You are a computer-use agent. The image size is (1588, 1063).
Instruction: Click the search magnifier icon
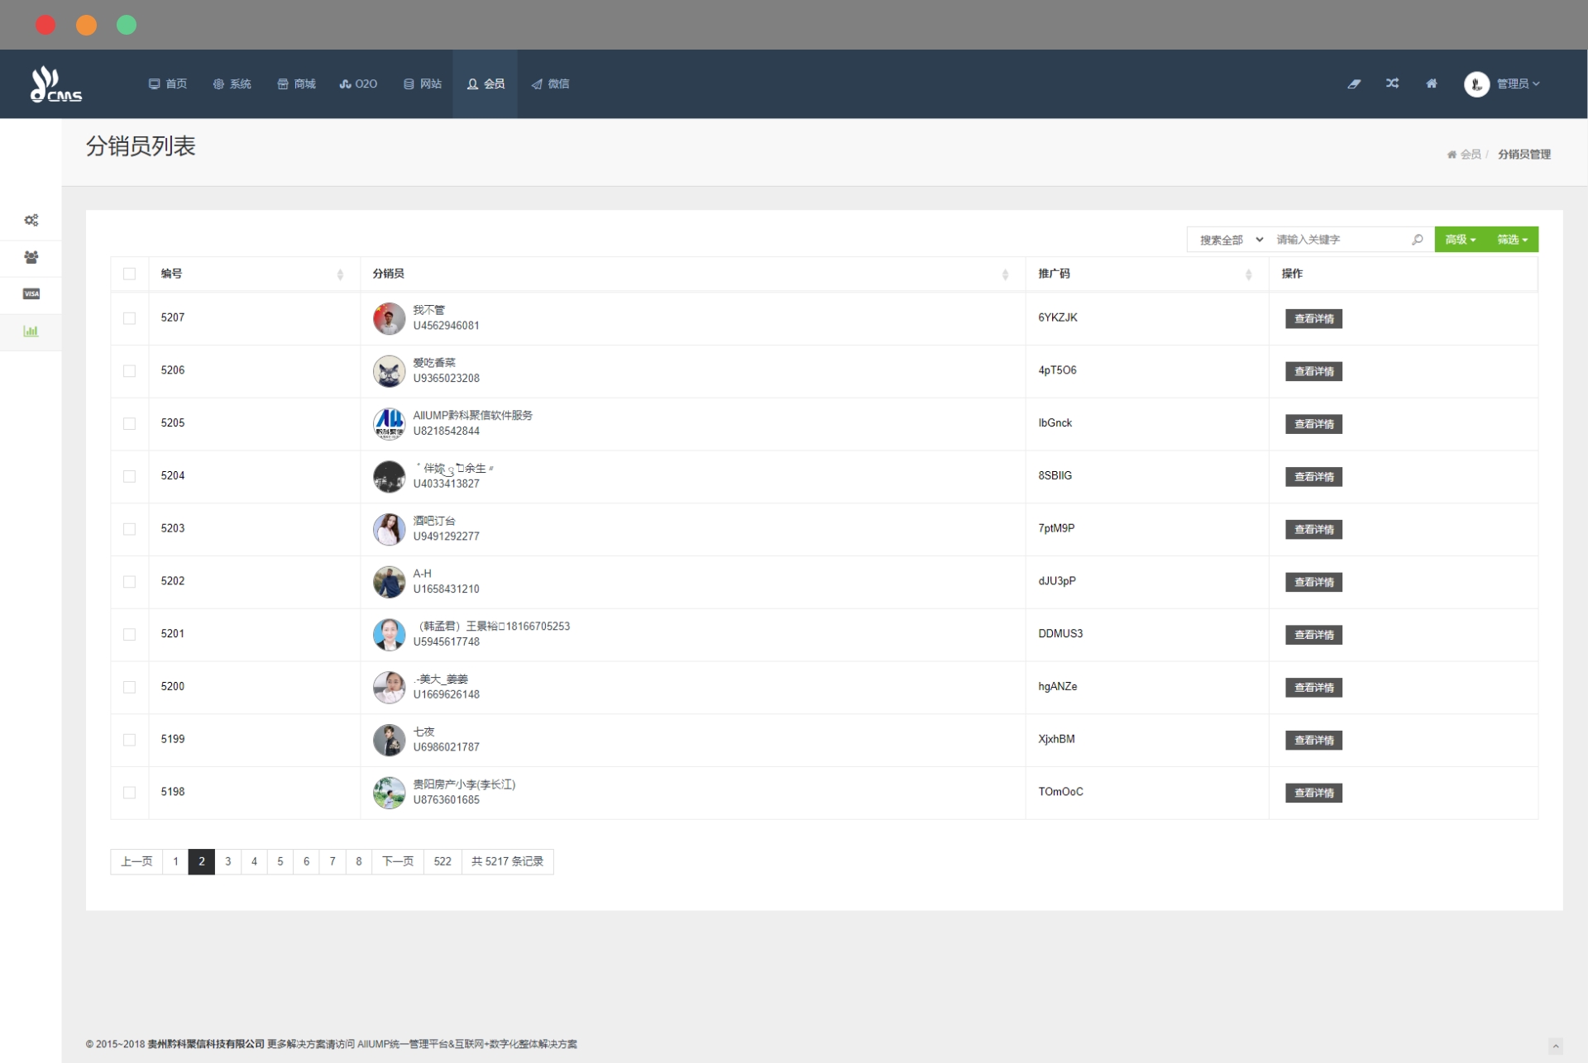1418,240
